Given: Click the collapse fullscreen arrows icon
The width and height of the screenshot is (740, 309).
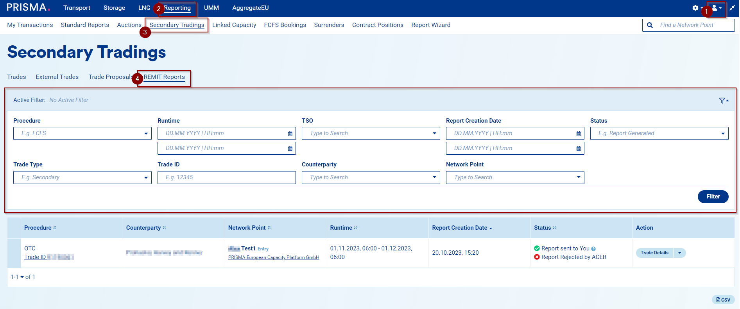Looking at the screenshot, I should point(732,8).
